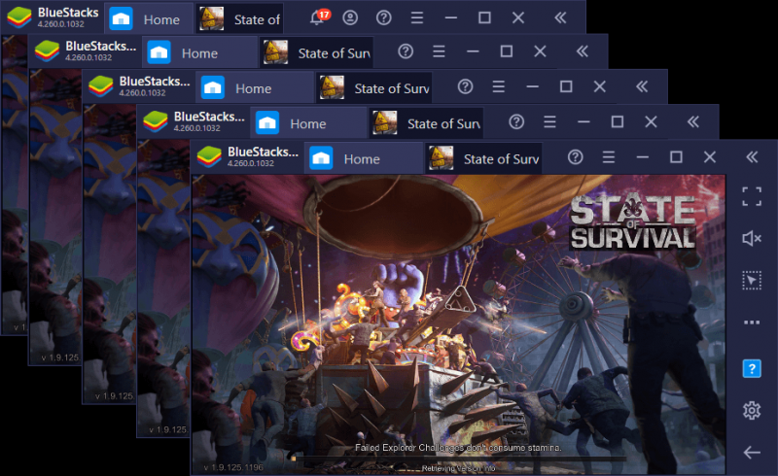The width and height of the screenshot is (778, 476).
Task: Maximize the front BlueStacks window
Action: 676,157
